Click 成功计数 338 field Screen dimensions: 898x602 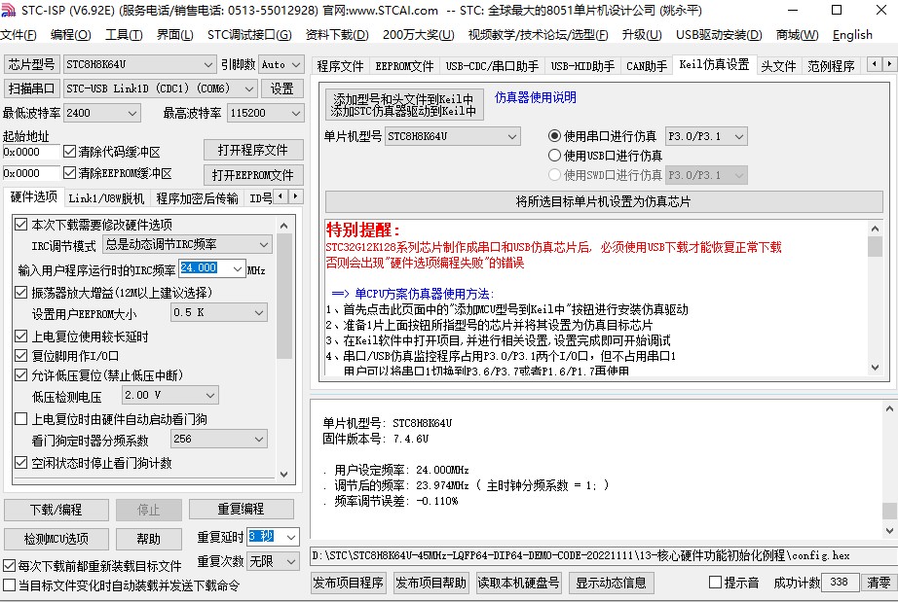(x=840, y=582)
